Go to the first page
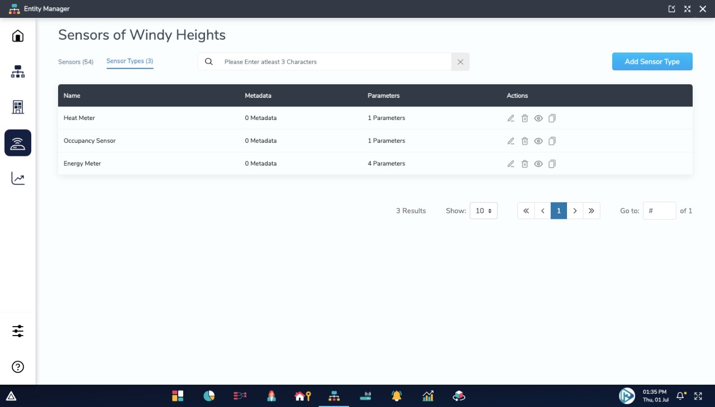Image resolution: width=715 pixels, height=407 pixels. tap(526, 210)
